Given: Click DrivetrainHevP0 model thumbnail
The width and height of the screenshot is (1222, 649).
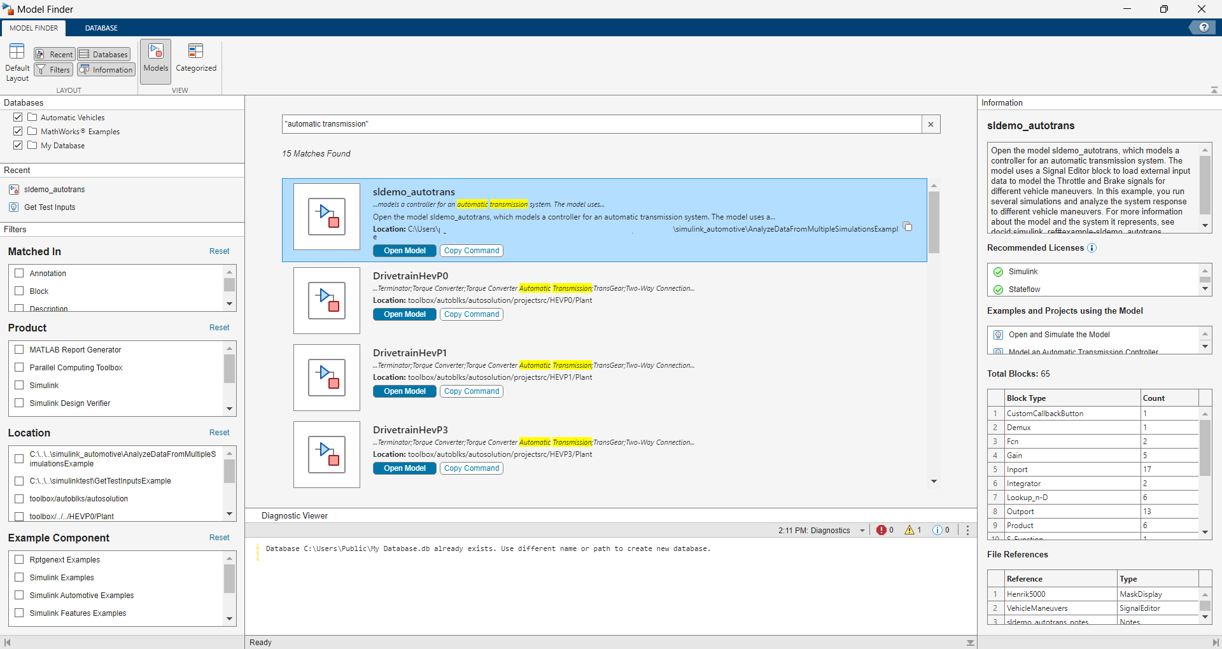Looking at the screenshot, I should [x=327, y=300].
